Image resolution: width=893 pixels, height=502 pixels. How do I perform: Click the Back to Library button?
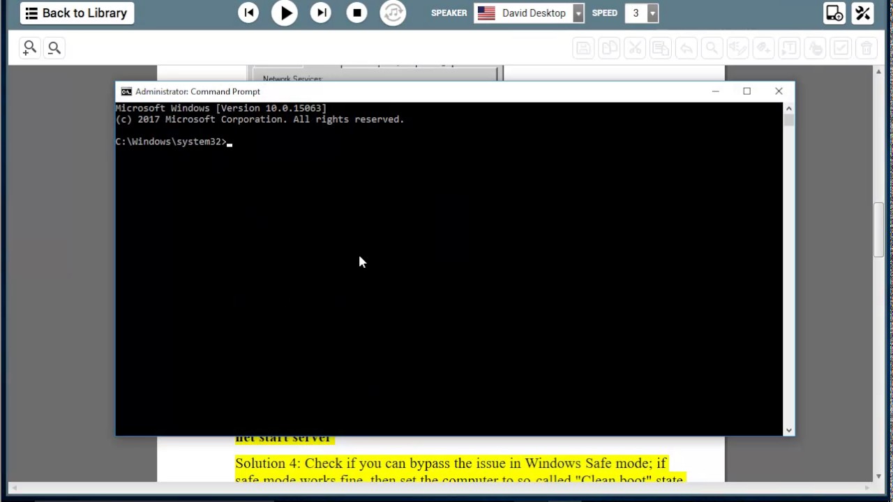point(77,13)
